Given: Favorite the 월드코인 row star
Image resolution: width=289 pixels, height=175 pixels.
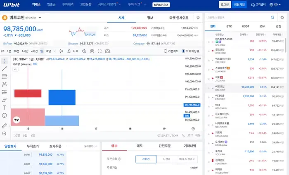Looking at the screenshot, I should (x=208, y=51).
